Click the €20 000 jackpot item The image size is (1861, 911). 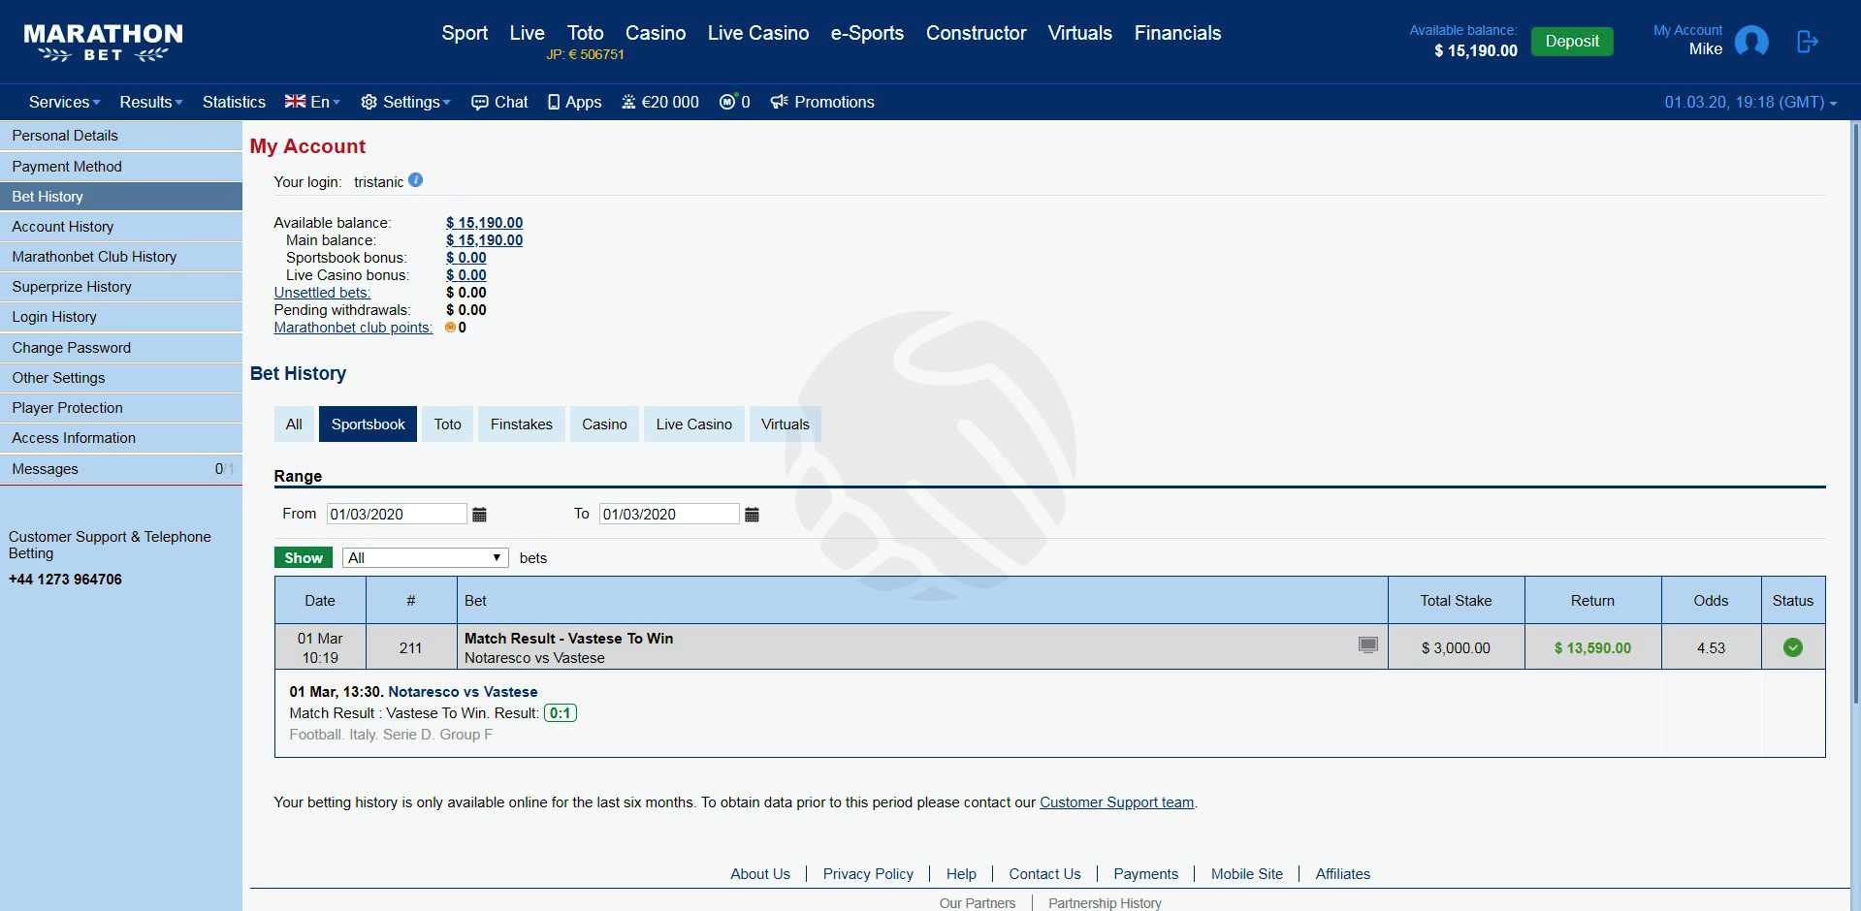(x=660, y=102)
